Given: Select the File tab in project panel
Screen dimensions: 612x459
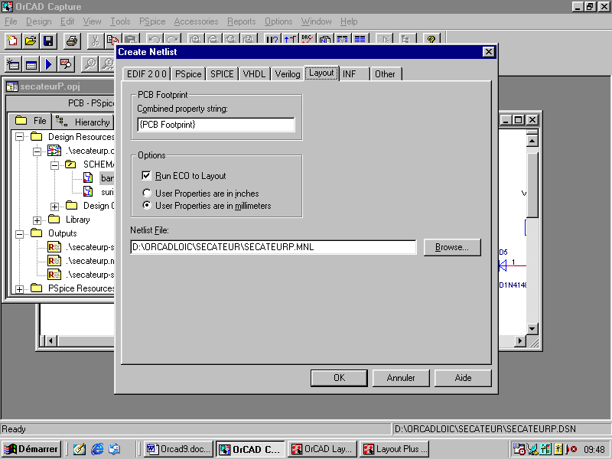Looking at the screenshot, I should click(x=31, y=121).
